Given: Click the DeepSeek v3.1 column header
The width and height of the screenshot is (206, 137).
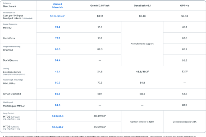Looking at the screenshot, I should [x=142, y=6].
